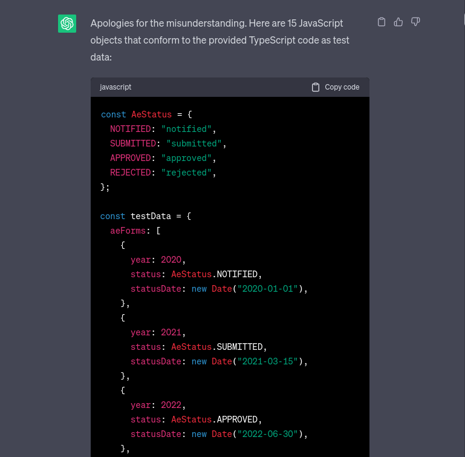The image size is (465, 457).
Task: Select the NOTIFIED: "notified" line
Action: coord(163,129)
